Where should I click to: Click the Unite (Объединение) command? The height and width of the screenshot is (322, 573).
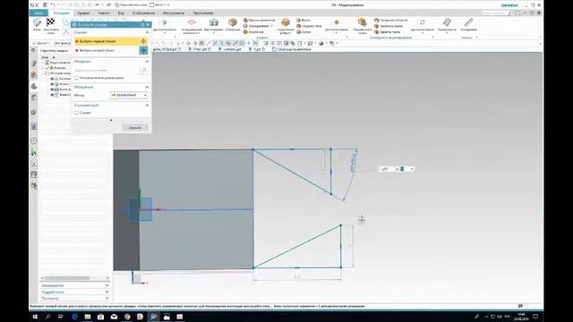(258, 26)
